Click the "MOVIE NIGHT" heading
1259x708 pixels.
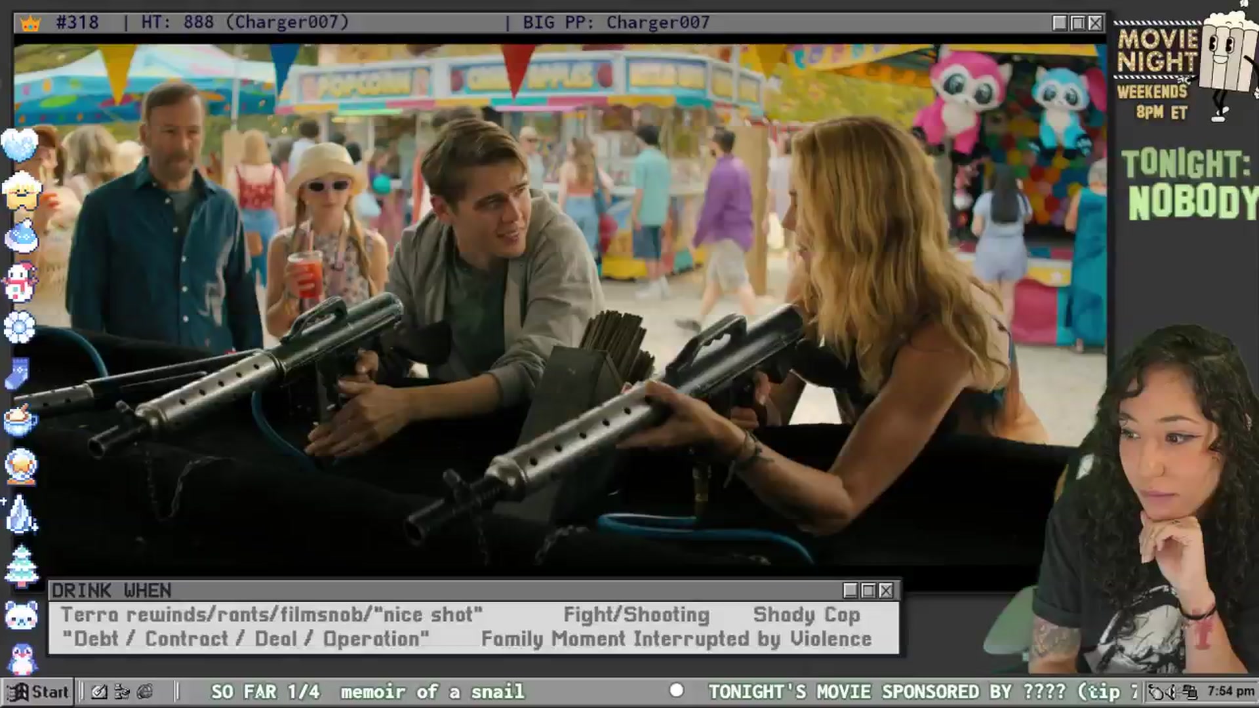click(1157, 50)
